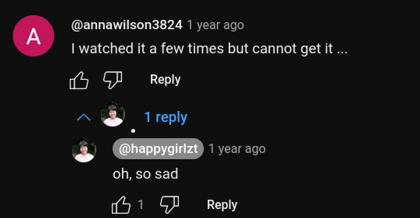
Task: Click the like count "1" on the reply
Action: click(x=141, y=205)
